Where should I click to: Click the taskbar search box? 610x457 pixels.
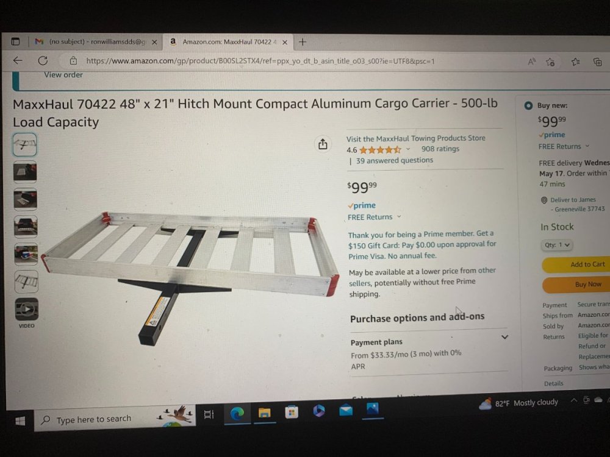coord(115,418)
